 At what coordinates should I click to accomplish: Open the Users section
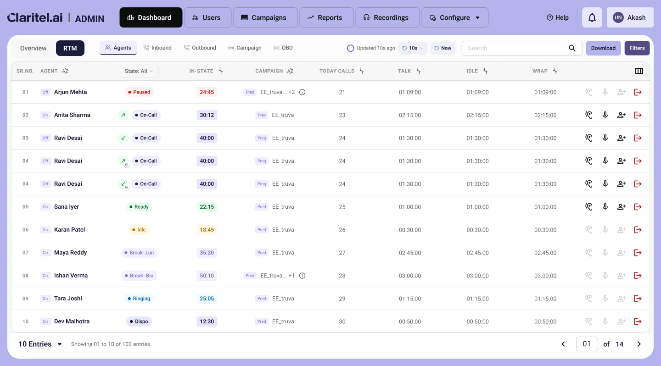point(207,17)
